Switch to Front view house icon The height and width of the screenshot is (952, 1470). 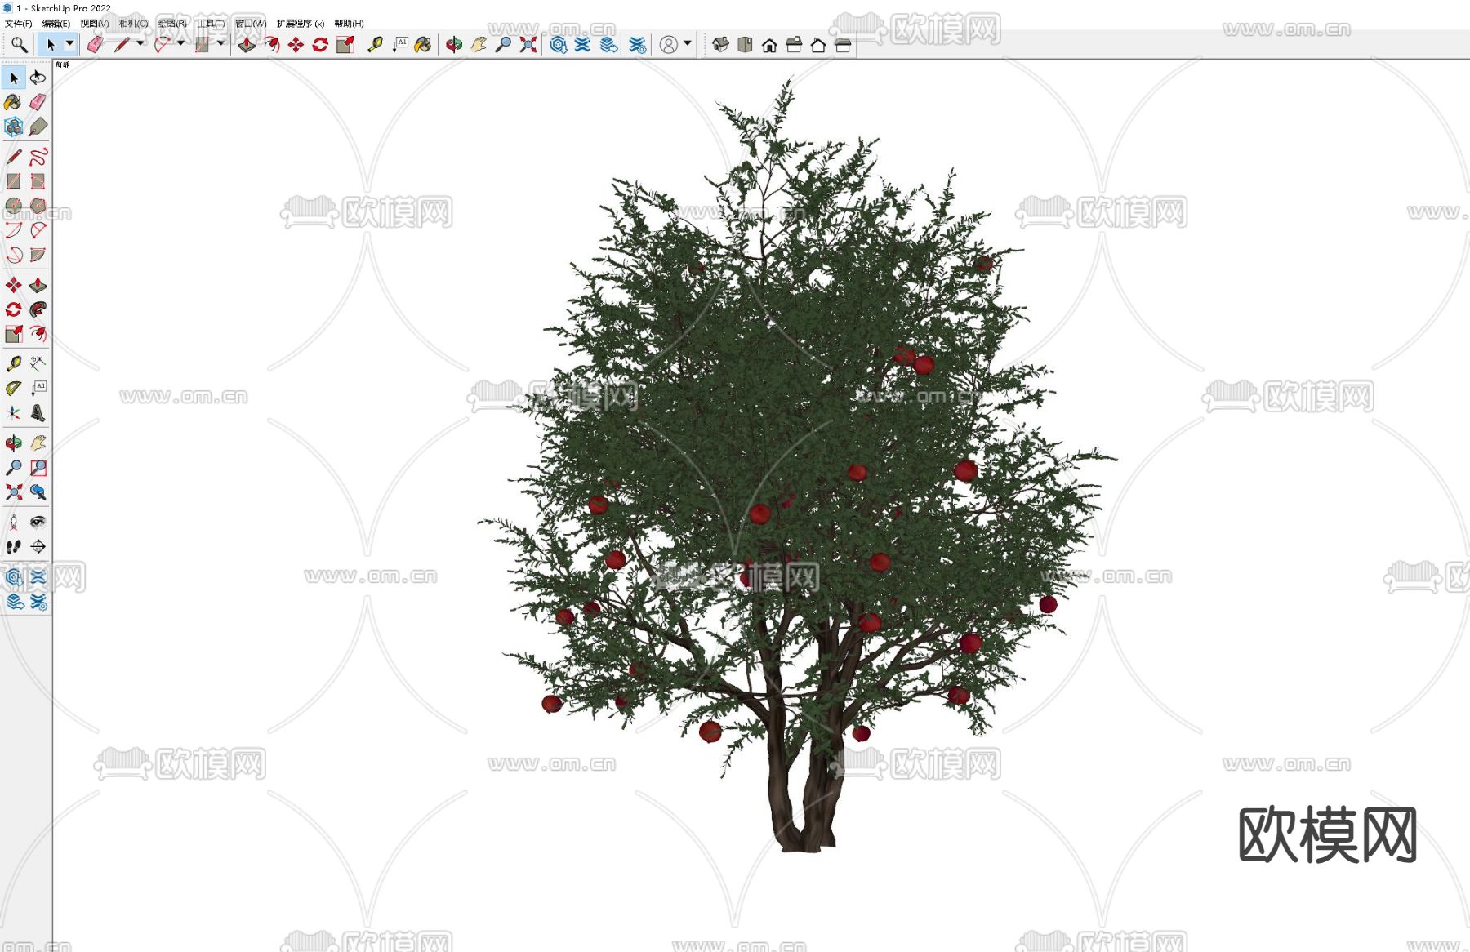tap(769, 45)
